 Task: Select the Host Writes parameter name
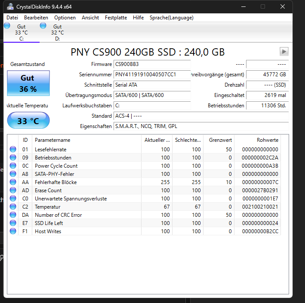click(48, 231)
